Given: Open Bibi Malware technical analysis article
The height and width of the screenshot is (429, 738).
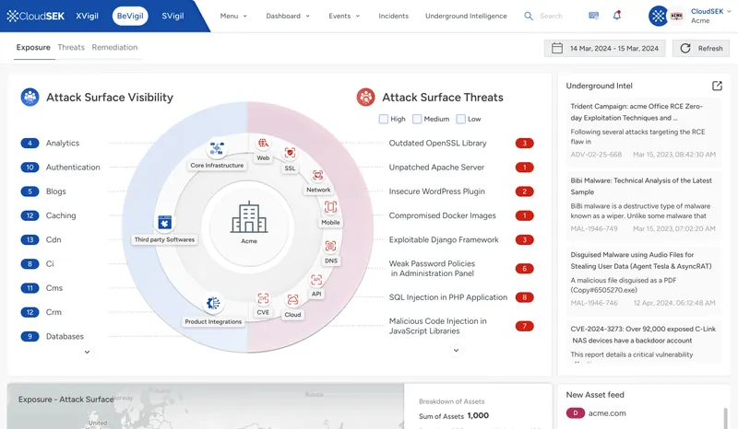Looking at the screenshot, I should pos(643,204).
